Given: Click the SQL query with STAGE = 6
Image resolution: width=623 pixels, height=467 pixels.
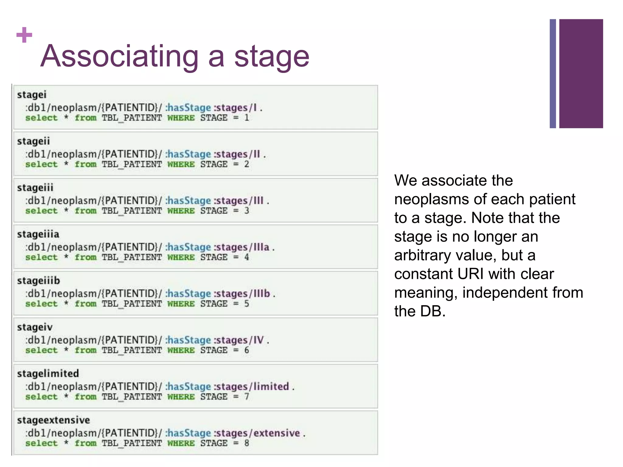Looking at the screenshot, I should tap(137, 350).
